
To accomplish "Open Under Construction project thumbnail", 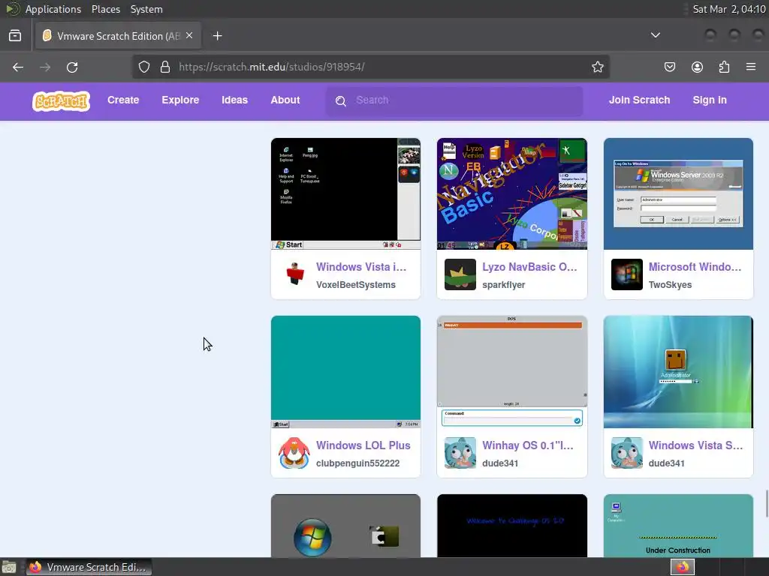I will click(678, 526).
